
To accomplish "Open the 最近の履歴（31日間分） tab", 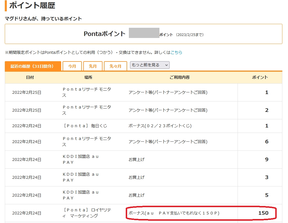I will [x=33, y=66].
